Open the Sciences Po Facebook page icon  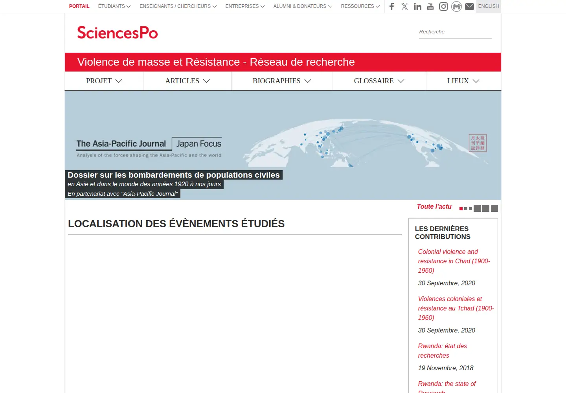[391, 6]
